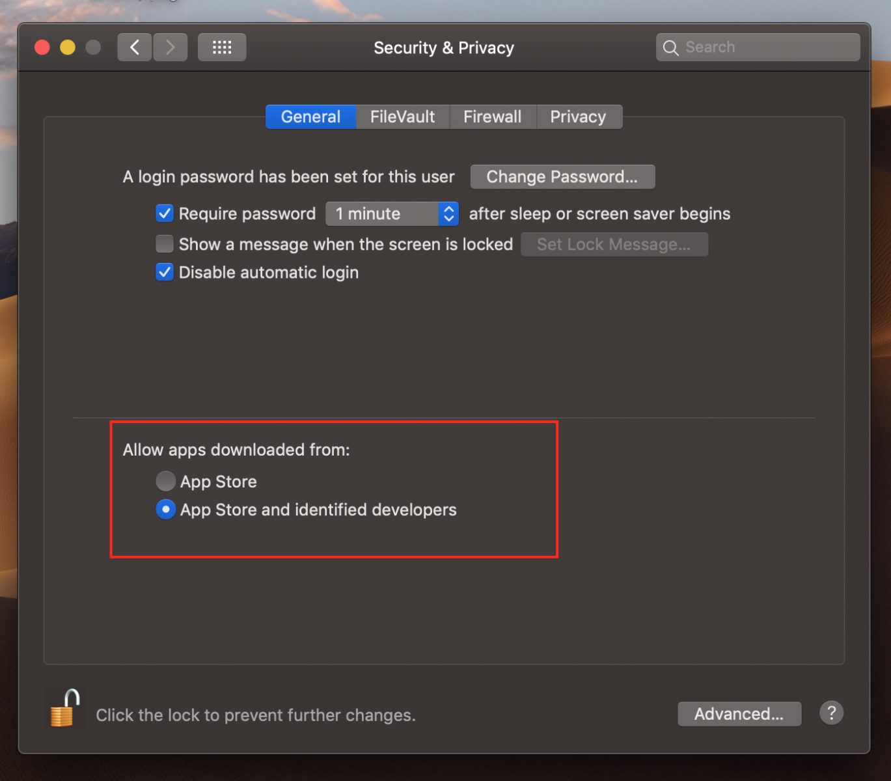Uncheck Disable automatic login
Screen dimensions: 891x781
point(165,272)
